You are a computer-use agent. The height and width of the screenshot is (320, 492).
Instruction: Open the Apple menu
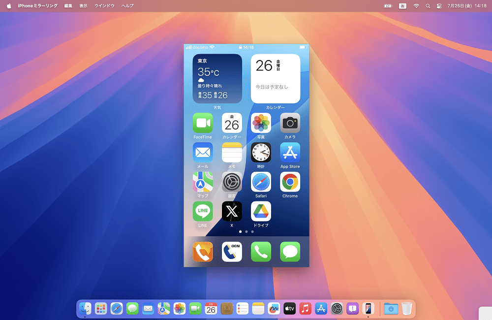click(x=9, y=5)
